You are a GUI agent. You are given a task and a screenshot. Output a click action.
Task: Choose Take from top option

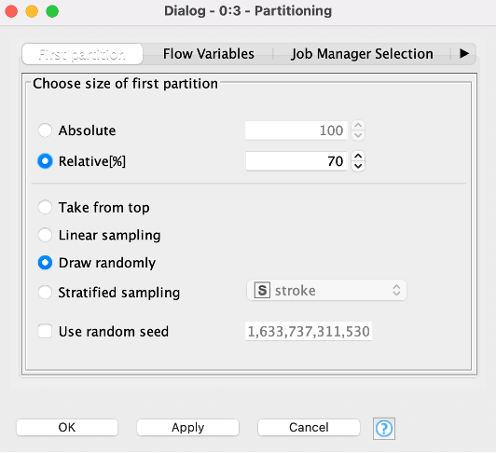click(45, 208)
